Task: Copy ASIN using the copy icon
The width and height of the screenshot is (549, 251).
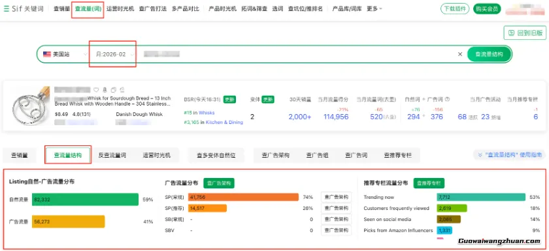Action: (114, 90)
